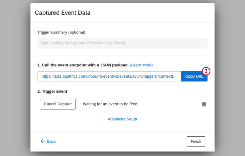Image resolution: width=245 pixels, height=156 pixels.
Task: Click the Data coming from placeholder text
Action: (83, 43)
